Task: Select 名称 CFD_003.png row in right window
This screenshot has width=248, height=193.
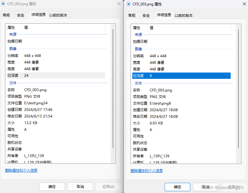Action: 181,90
